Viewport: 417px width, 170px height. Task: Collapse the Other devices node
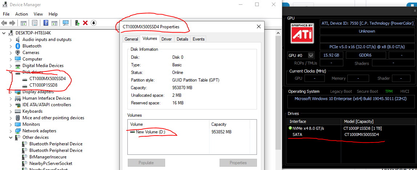point(11,137)
